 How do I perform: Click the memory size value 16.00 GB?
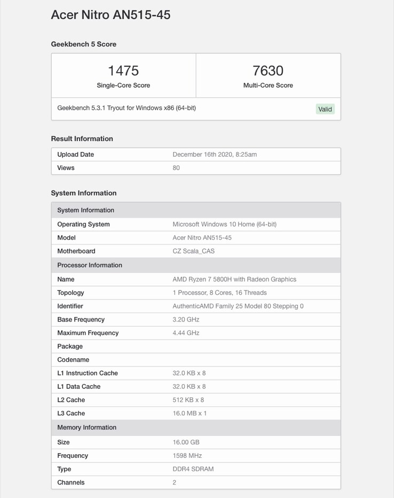click(x=186, y=442)
